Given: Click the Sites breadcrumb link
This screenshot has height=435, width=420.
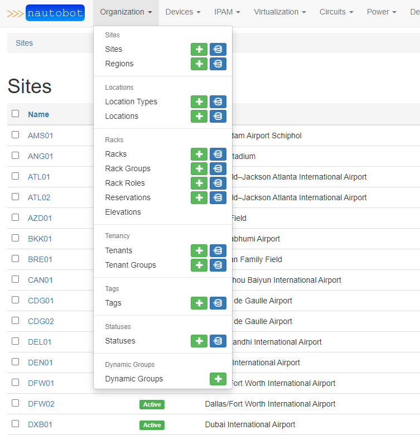Looking at the screenshot, I should click(24, 43).
